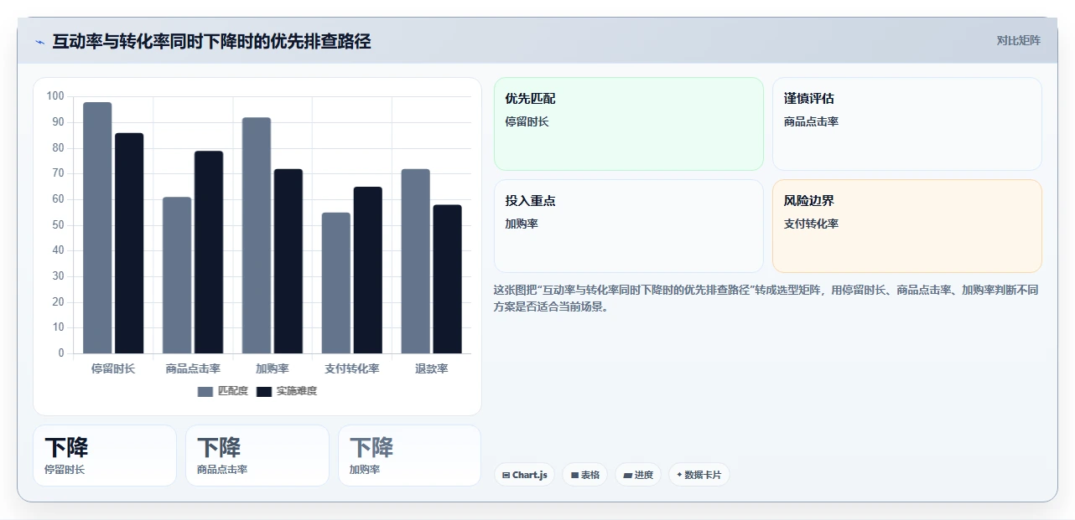This screenshot has width=1075, height=520.
Task: Click the 加购率 实施难度 bar
Action: click(x=288, y=261)
